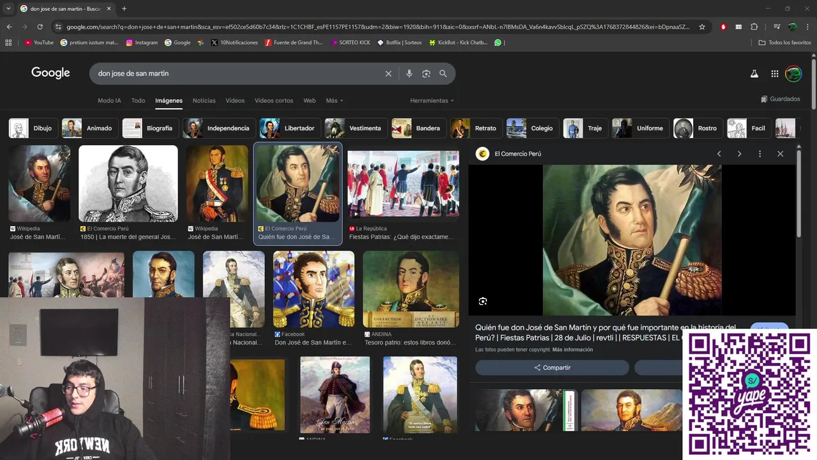817x460 pixels.
Task: Filter images by the Retrato chip
Action: [x=475, y=128]
